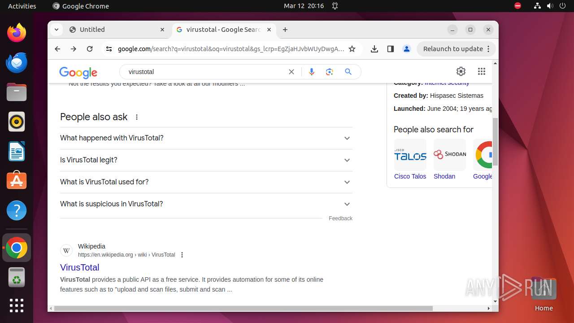Open Cisco Talos related search
This screenshot has height=323, width=574.
point(410,160)
